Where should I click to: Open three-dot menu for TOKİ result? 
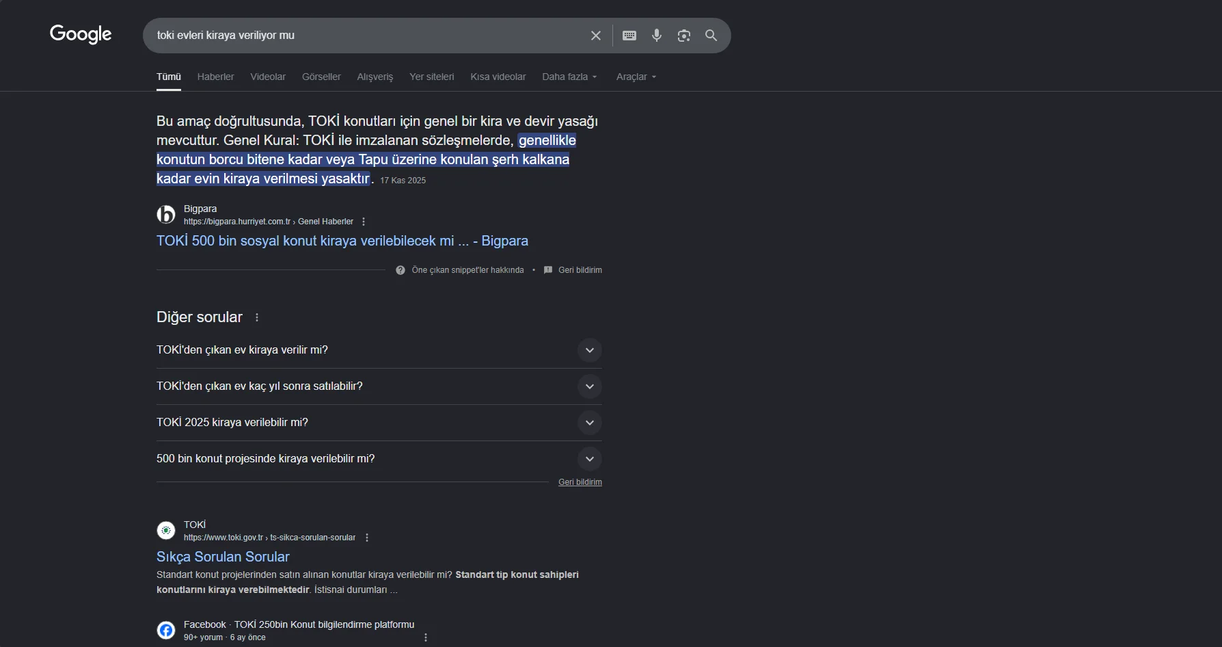pyautogui.click(x=367, y=538)
